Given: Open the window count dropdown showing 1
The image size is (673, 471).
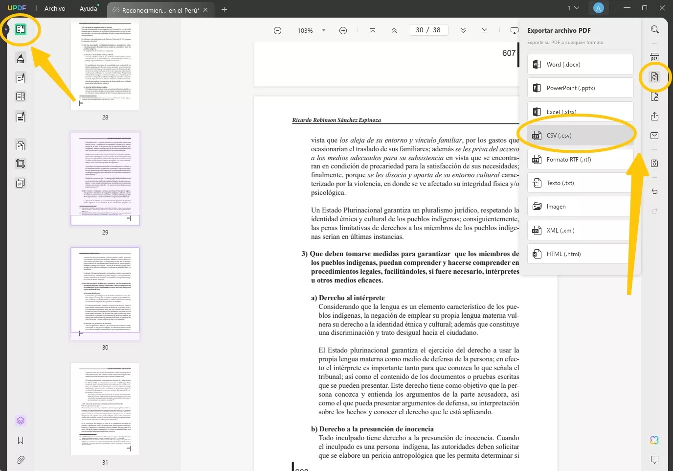Looking at the screenshot, I should [x=573, y=8].
